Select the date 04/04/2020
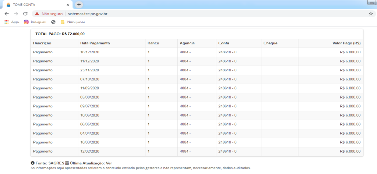The width and height of the screenshot is (377, 174). [90, 133]
